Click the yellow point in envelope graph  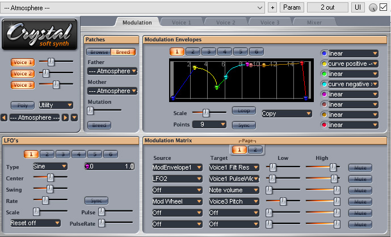[195, 67]
